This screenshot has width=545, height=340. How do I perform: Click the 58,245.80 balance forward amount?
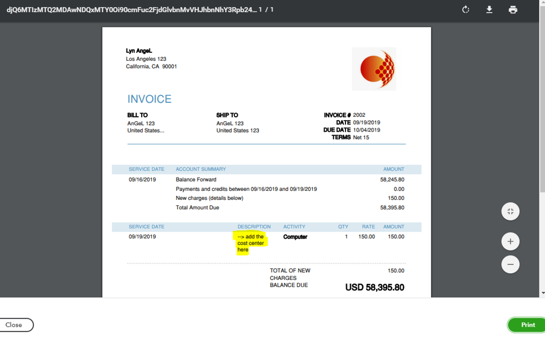click(392, 180)
